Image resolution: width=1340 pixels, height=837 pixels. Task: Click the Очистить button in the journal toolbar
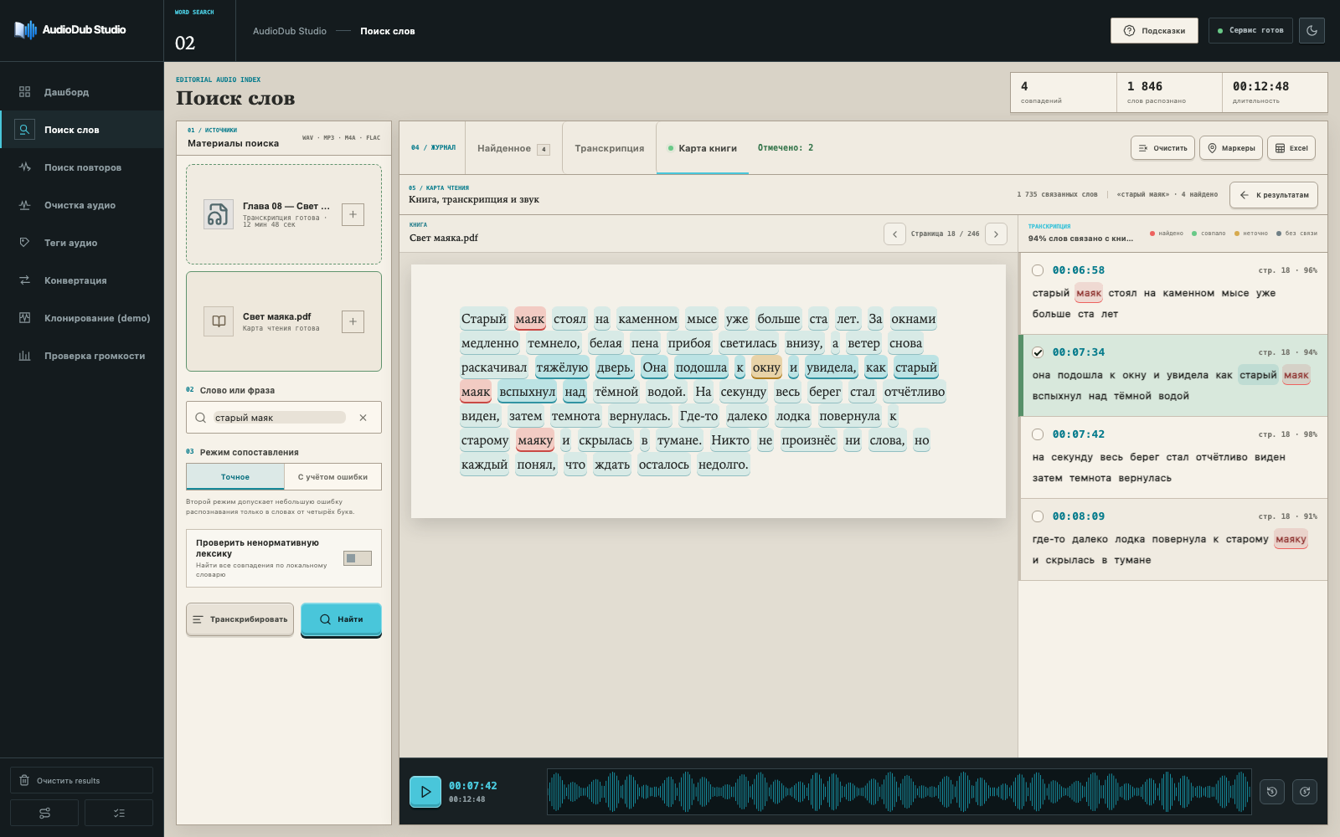coord(1162,148)
